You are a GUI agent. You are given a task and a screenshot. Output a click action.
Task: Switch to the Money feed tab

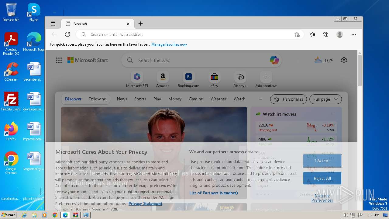tap(175, 99)
